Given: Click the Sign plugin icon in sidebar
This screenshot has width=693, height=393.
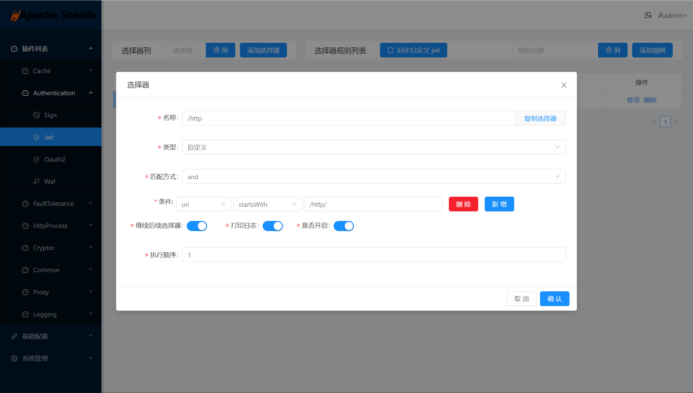Looking at the screenshot, I should [37, 115].
